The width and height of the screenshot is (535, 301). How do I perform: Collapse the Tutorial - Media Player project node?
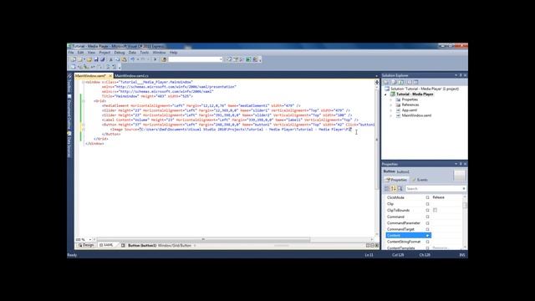point(386,94)
